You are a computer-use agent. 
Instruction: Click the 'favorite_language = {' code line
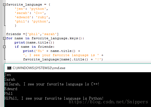coord(28,4)
